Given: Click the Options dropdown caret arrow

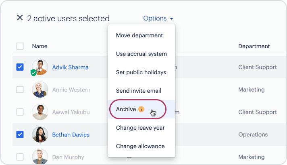Looking at the screenshot, I should pyautogui.click(x=171, y=18).
